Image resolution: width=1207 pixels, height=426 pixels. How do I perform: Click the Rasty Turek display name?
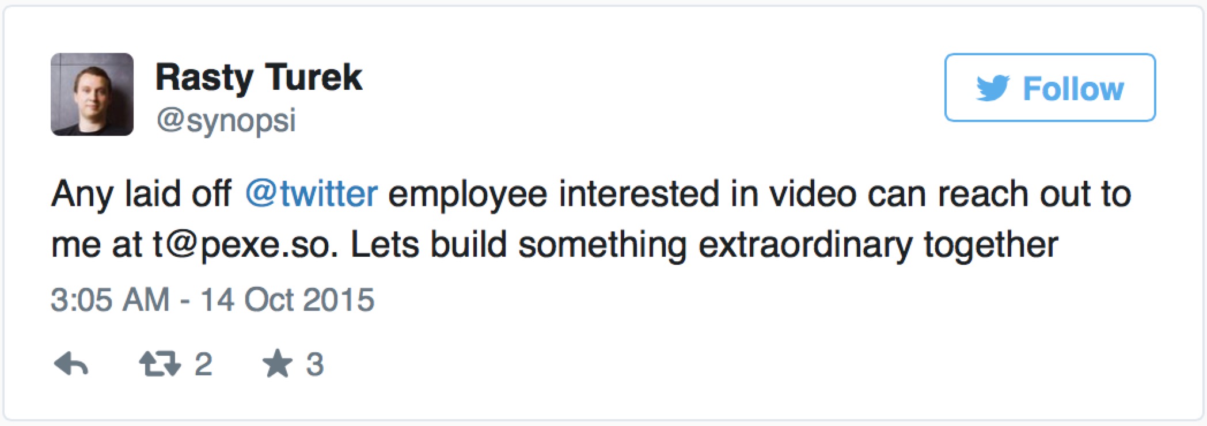[x=259, y=77]
